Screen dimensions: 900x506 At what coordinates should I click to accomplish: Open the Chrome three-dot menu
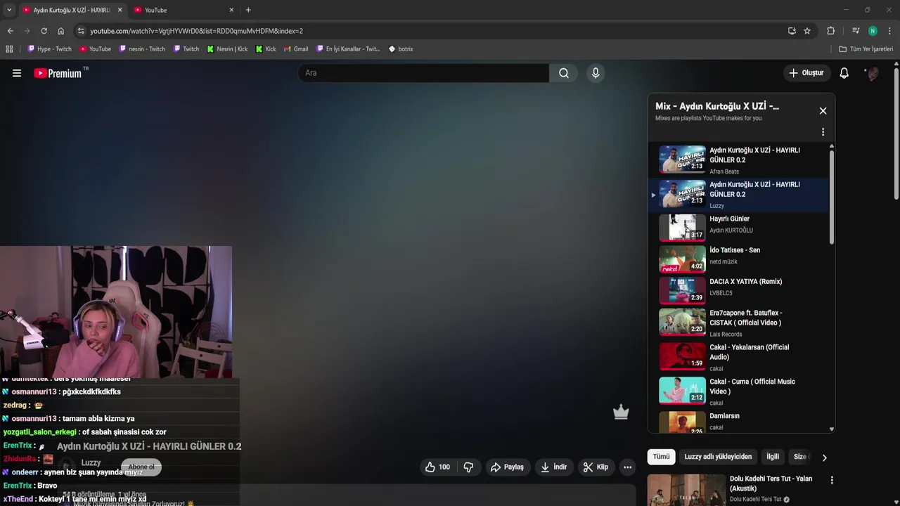point(889,31)
